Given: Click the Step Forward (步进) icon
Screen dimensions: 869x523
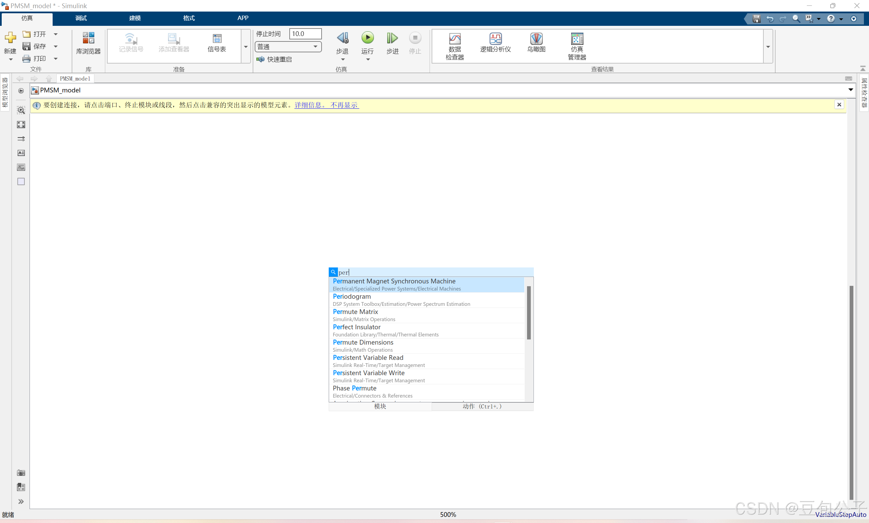Looking at the screenshot, I should pyautogui.click(x=392, y=38).
